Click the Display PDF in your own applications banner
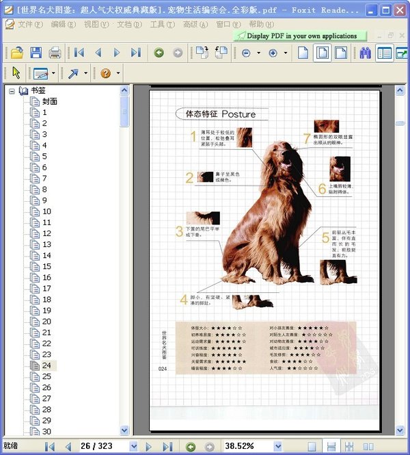 tap(301, 36)
